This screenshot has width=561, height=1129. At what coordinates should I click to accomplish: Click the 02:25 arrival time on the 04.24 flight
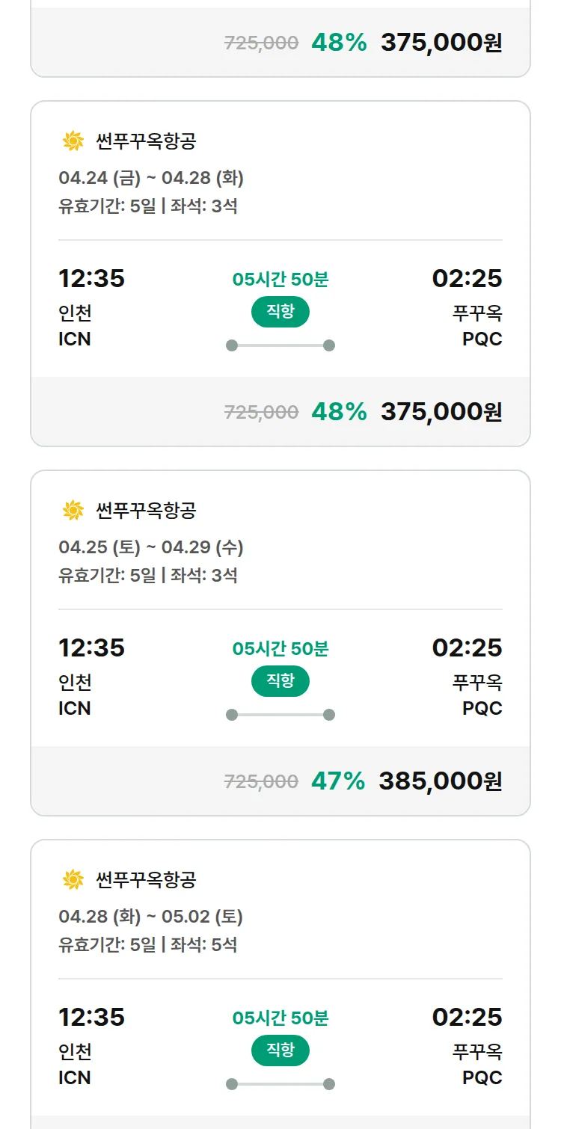(467, 278)
